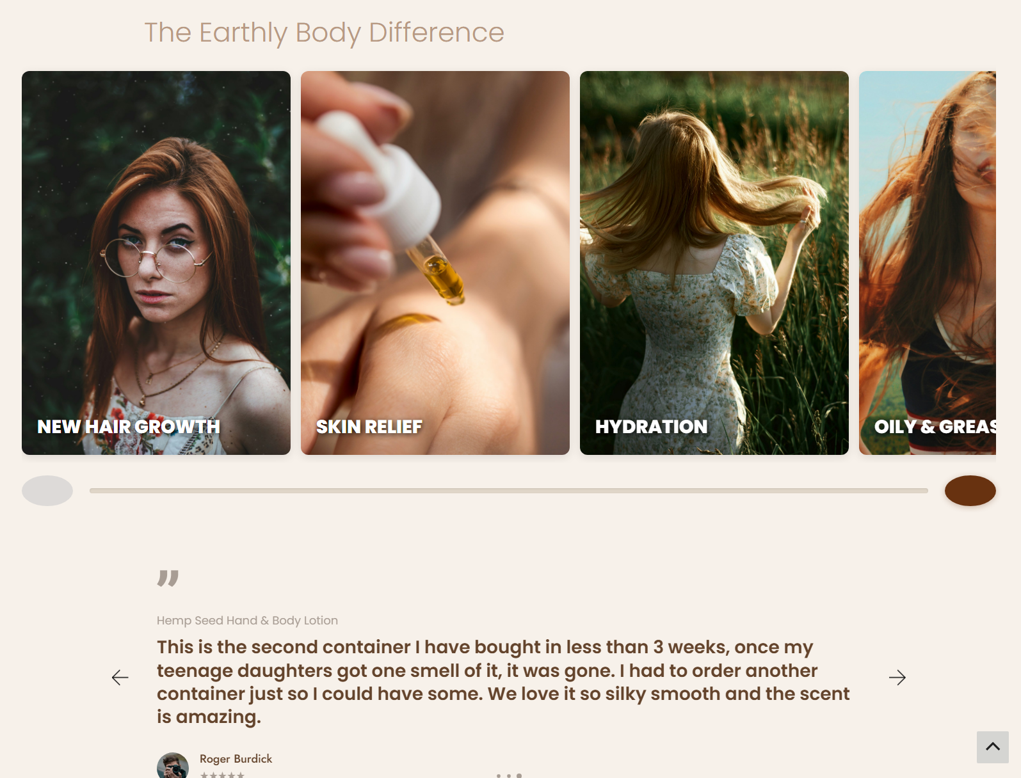Click the next testimonial right arrow
This screenshot has height=778, width=1021.
point(897,678)
